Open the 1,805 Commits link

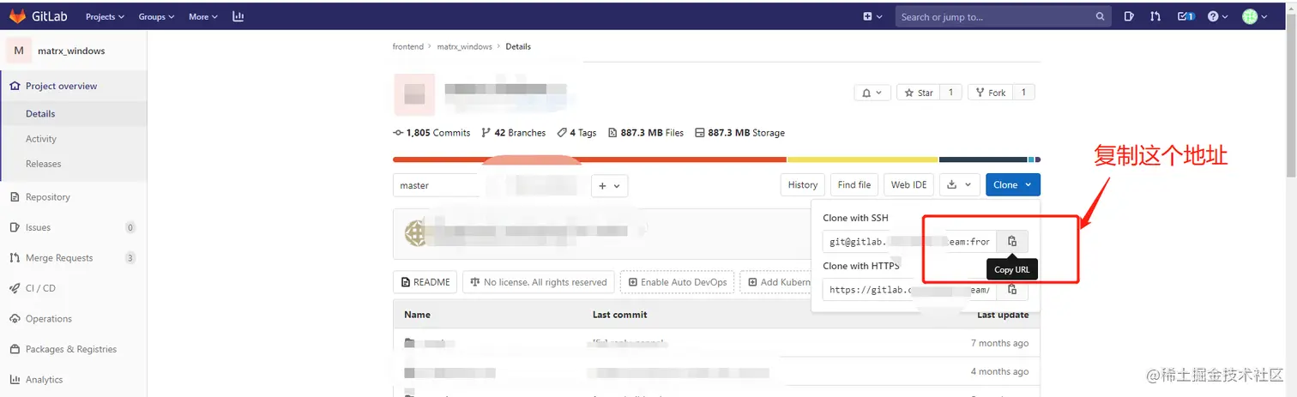(431, 133)
